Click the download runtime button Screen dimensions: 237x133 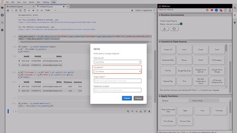(164, 29)
